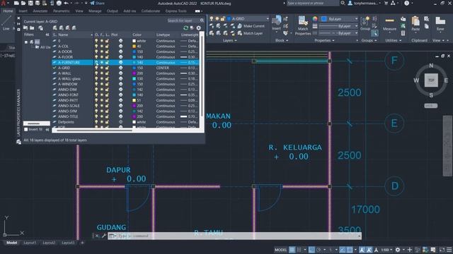Click the object color wheel icon in Properties
The image size is (453, 254).
point(315,19)
